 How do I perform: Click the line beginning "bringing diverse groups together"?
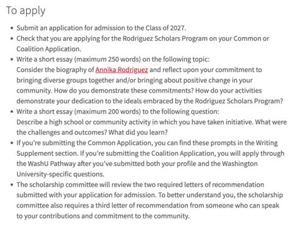134,81
